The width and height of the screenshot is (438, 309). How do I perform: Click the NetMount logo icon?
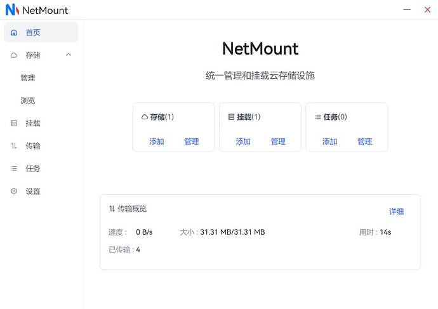[11, 10]
